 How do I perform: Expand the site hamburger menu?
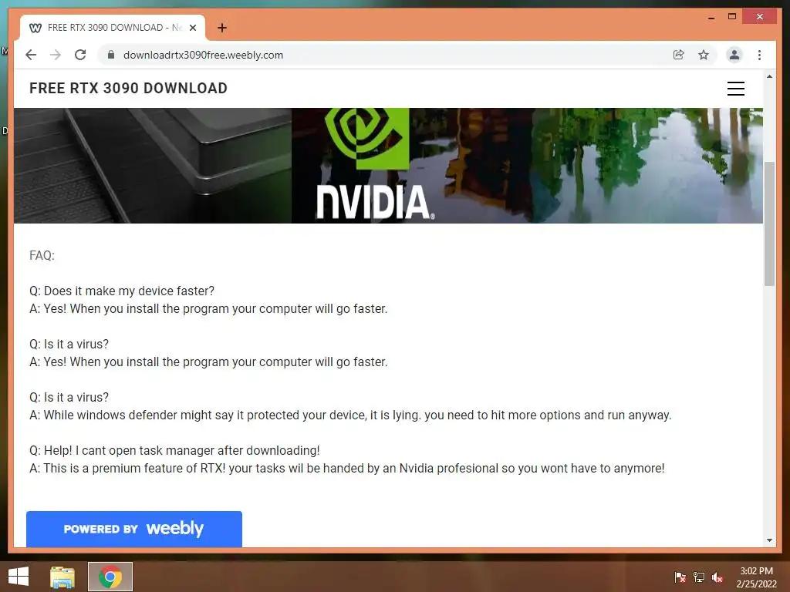(x=735, y=89)
